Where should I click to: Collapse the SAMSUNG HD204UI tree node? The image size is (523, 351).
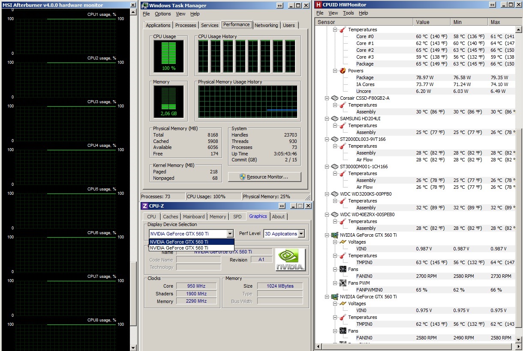point(327,119)
